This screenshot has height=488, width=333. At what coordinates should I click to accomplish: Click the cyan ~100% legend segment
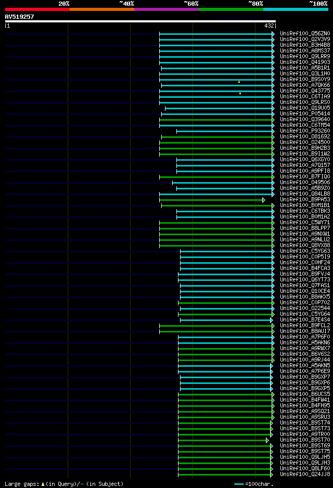pyautogui.click(x=296, y=9)
